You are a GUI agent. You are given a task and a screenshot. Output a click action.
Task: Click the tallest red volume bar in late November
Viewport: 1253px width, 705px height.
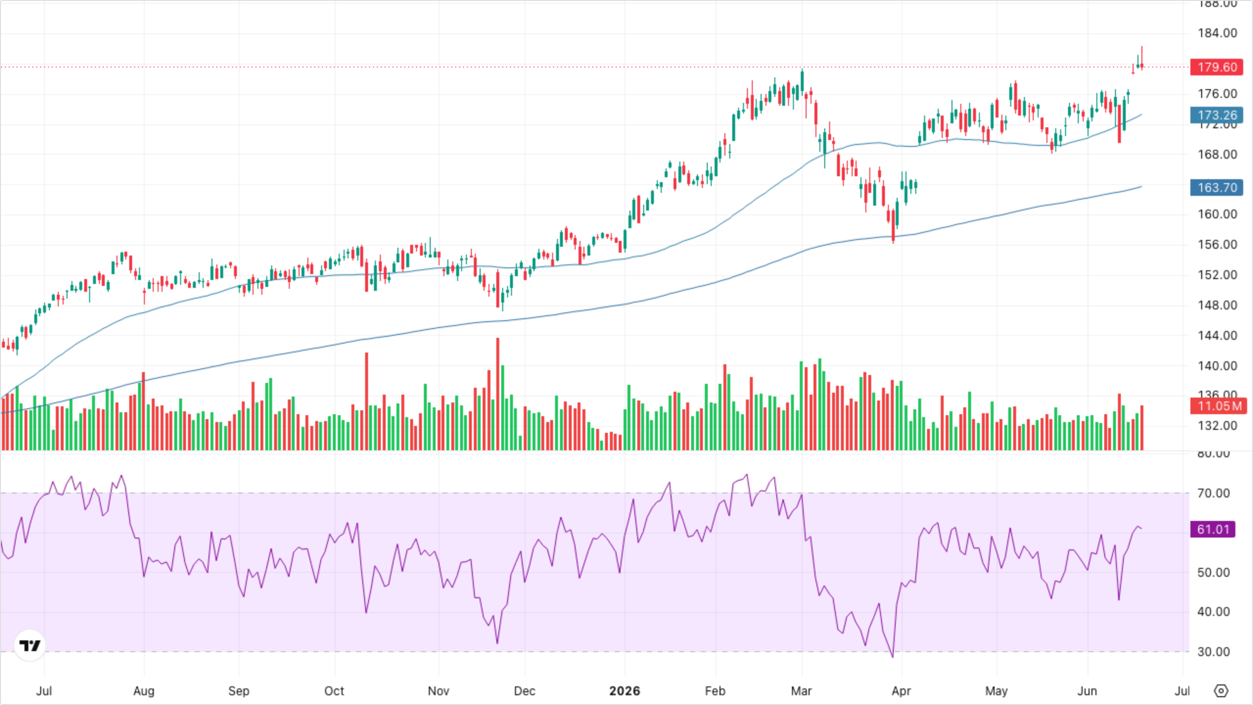tap(498, 394)
